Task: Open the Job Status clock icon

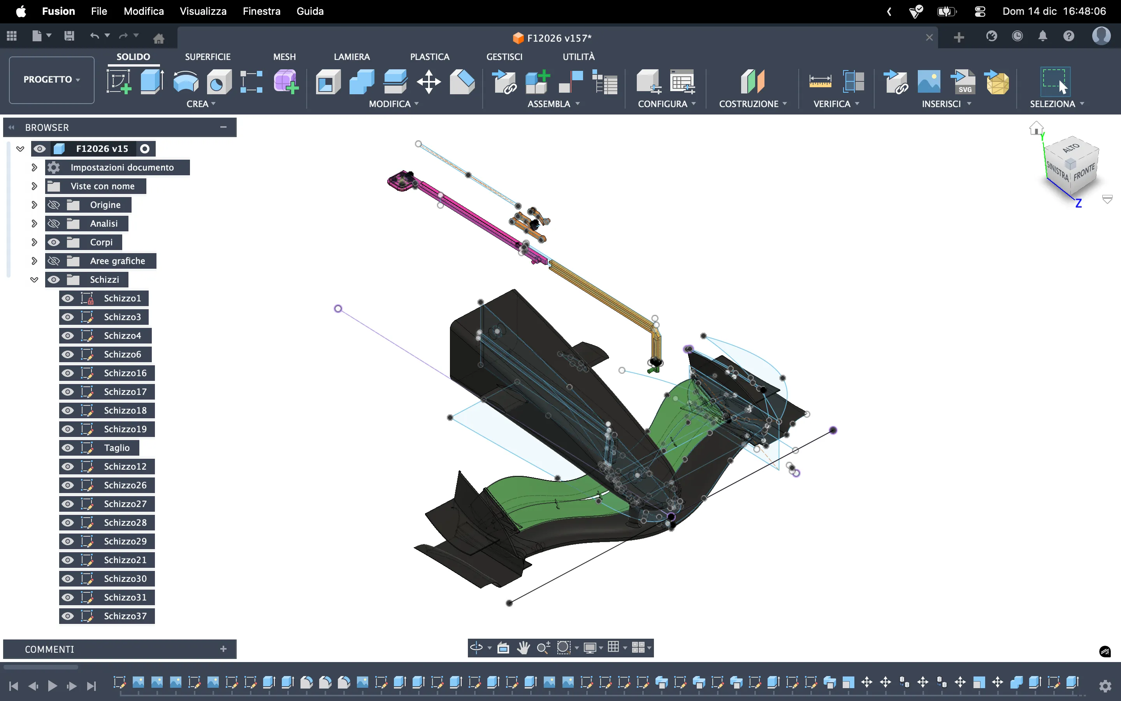Action: (1017, 36)
